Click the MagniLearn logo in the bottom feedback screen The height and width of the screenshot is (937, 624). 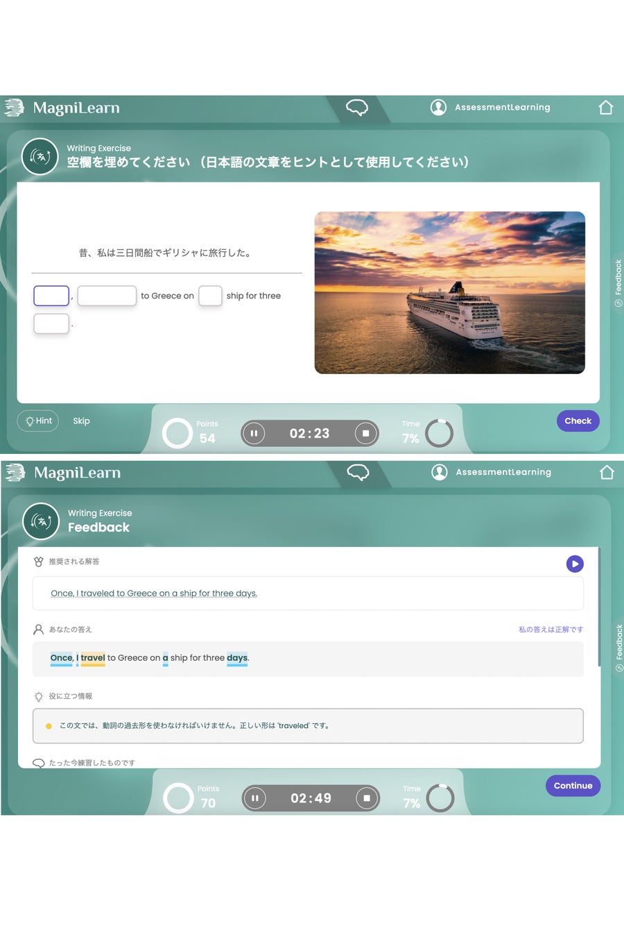pos(63,473)
